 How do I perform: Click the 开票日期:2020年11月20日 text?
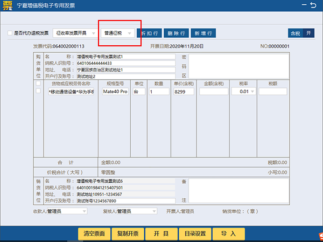coord(177,46)
